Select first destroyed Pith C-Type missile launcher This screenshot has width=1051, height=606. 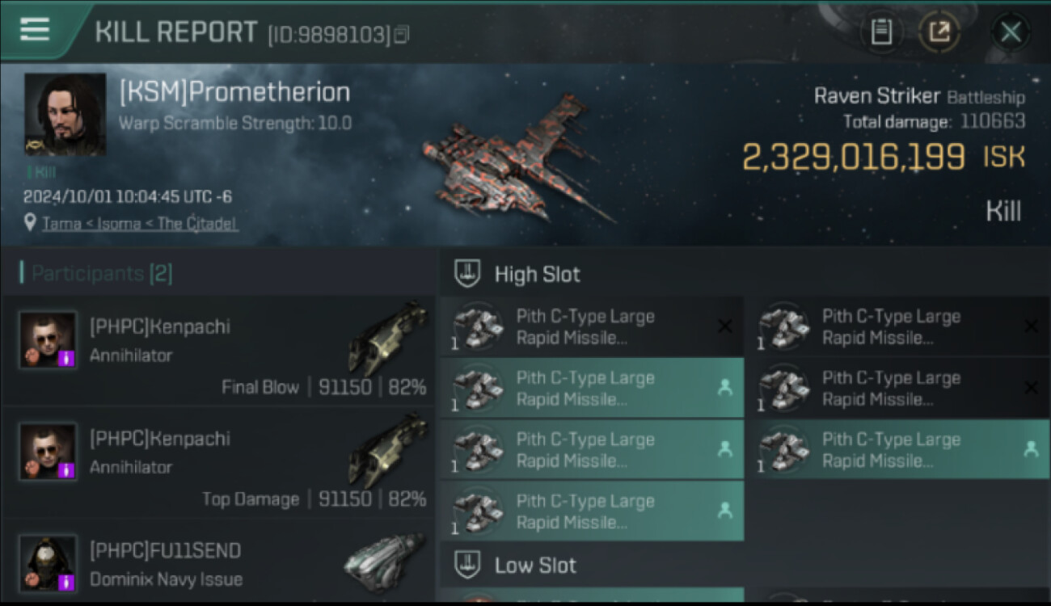click(x=592, y=326)
